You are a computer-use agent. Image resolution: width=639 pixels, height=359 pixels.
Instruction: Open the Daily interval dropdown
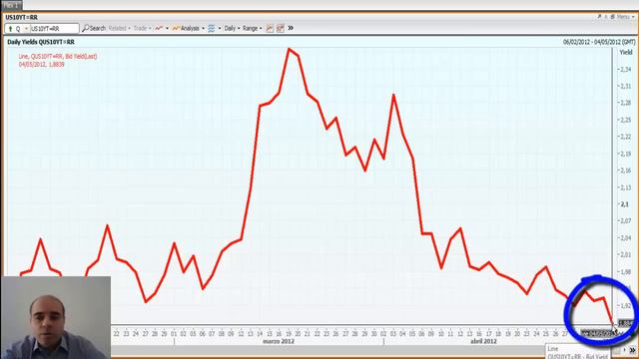pyautogui.click(x=232, y=28)
